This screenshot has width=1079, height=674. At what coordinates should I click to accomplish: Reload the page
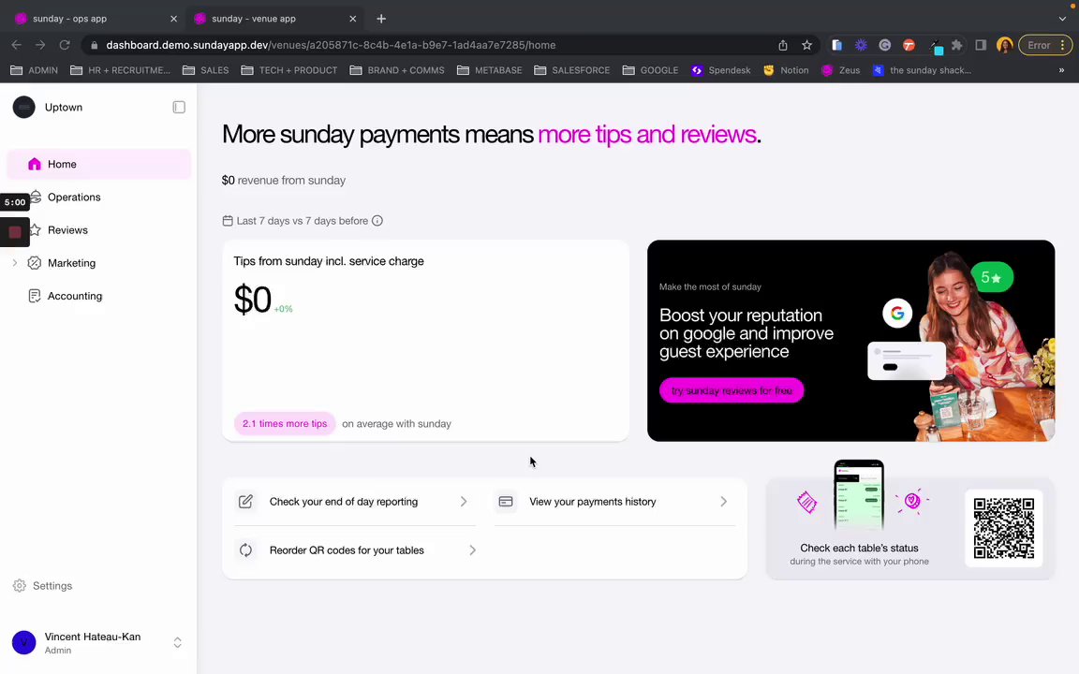[65, 45]
